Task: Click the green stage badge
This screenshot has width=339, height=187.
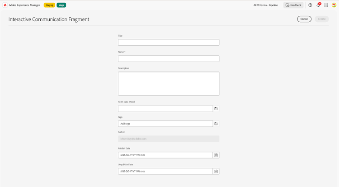Action: 61,5
